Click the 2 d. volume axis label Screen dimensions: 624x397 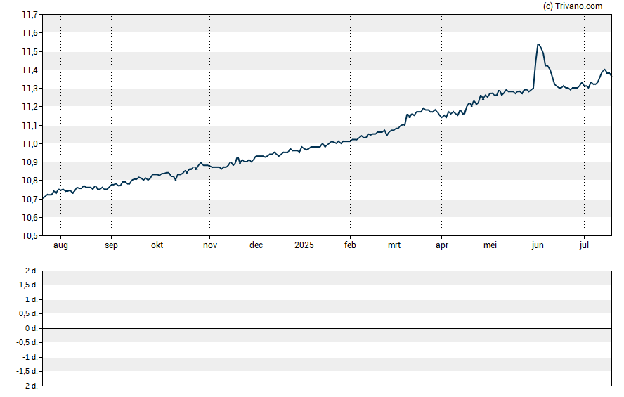[x=32, y=271]
